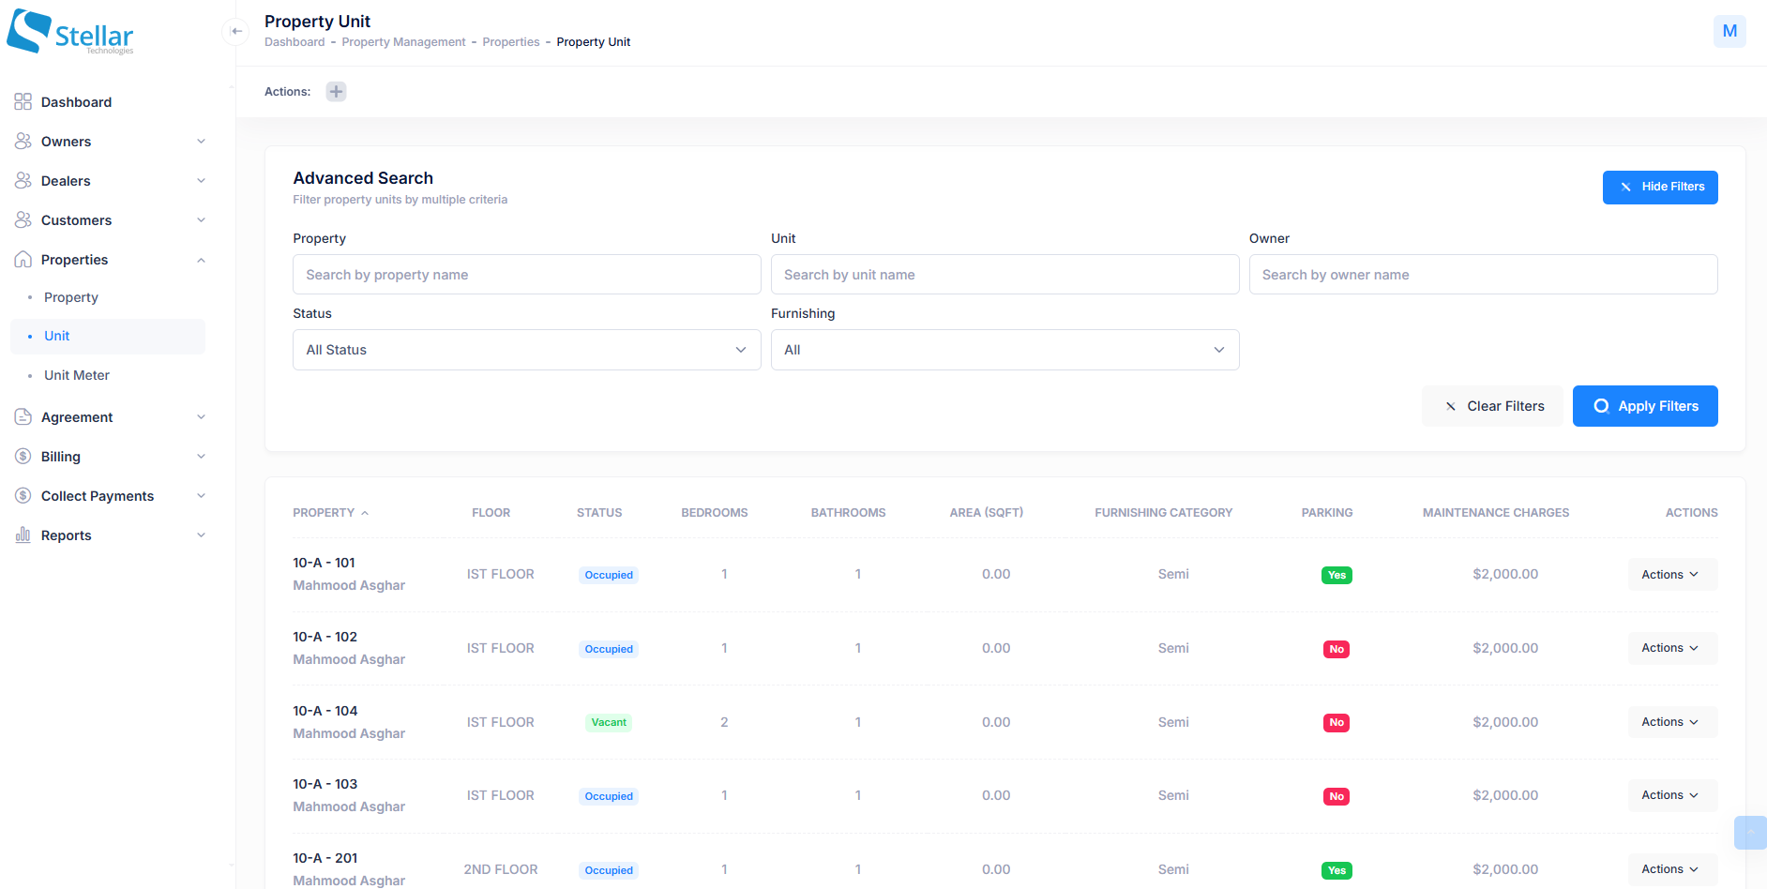Screen dimensions: 1767x889
Task: Open the Furnishing dropdown
Action: (x=1004, y=350)
